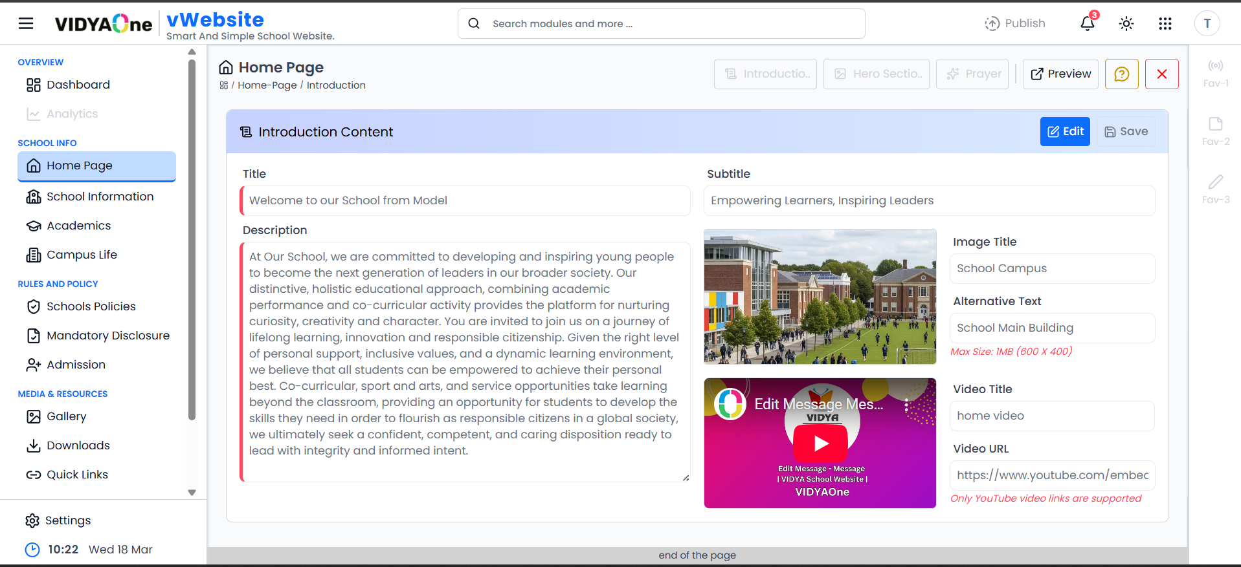This screenshot has height=567, width=1241.
Task: Click the sidebar scroll down arrow
Action: click(x=192, y=493)
